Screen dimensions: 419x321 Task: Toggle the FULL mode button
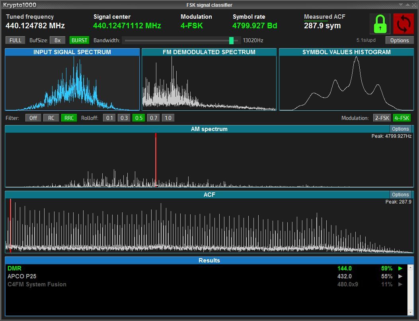point(15,40)
